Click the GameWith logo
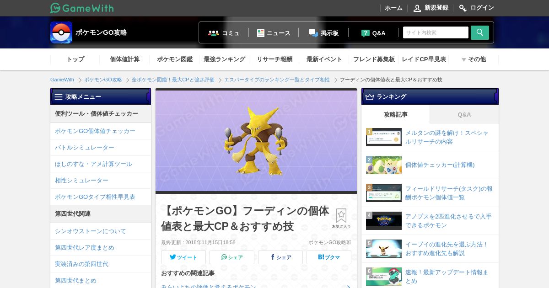This screenshot has height=288, width=549. point(82,8)
